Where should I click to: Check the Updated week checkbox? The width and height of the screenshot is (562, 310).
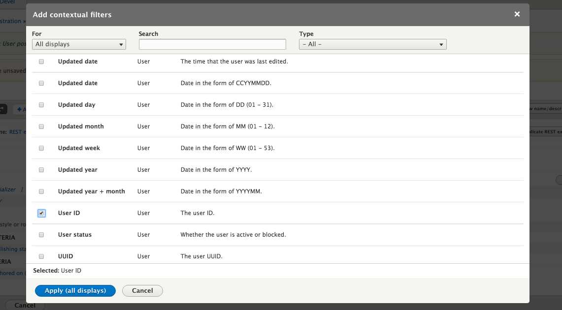(41, 148)
